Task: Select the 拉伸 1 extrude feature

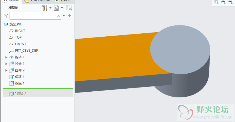Action: coord(20,64)
